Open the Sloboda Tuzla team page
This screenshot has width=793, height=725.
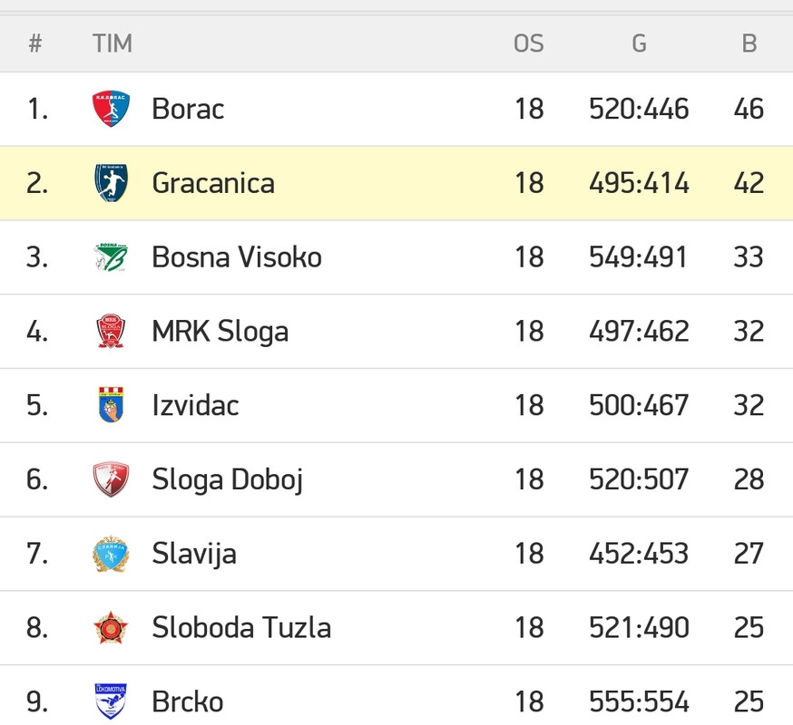coord(241,628)
